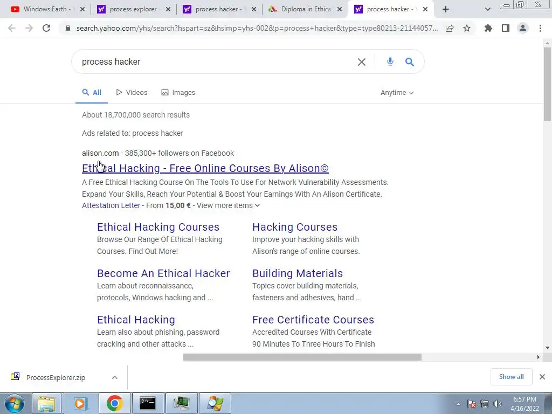
Task: Open Ethical Hacking Courses sitelink
Action: click(x=158, y=227)
